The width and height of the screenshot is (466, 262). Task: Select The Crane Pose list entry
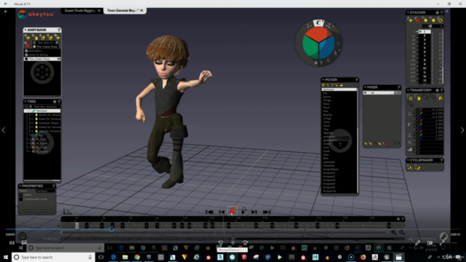point(42,59)
